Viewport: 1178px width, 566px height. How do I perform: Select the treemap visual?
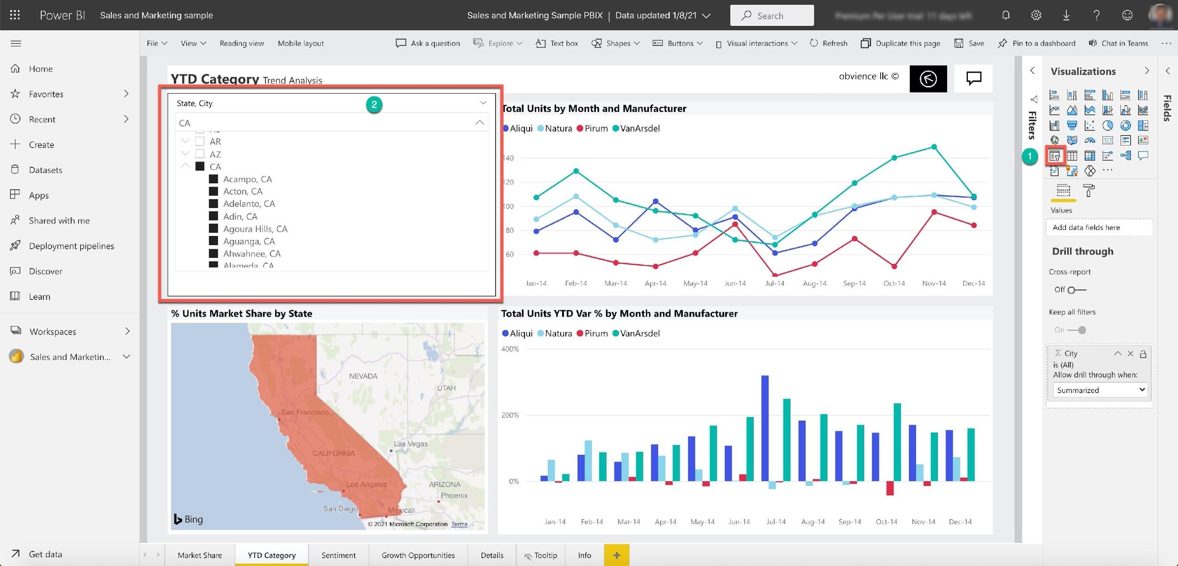point(1143,125)
